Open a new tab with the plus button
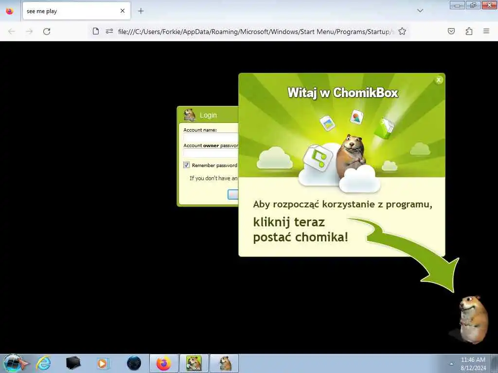Viewport: 498px width, 373px height. (x=141, y=11)
